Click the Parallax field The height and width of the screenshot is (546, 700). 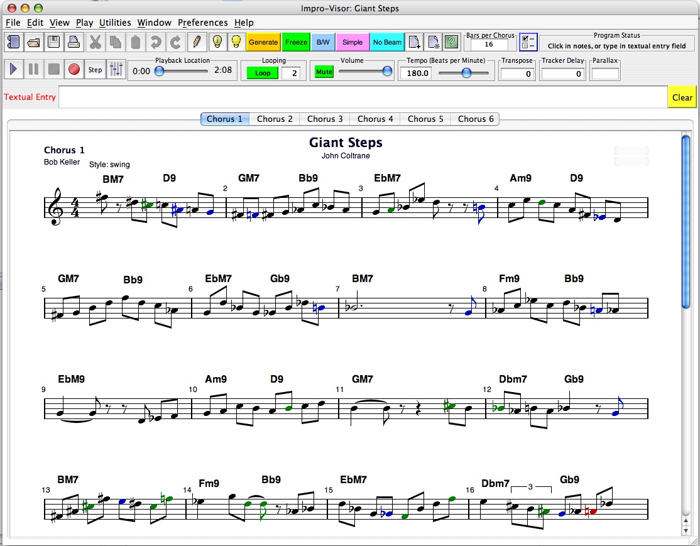pos(605,74)
